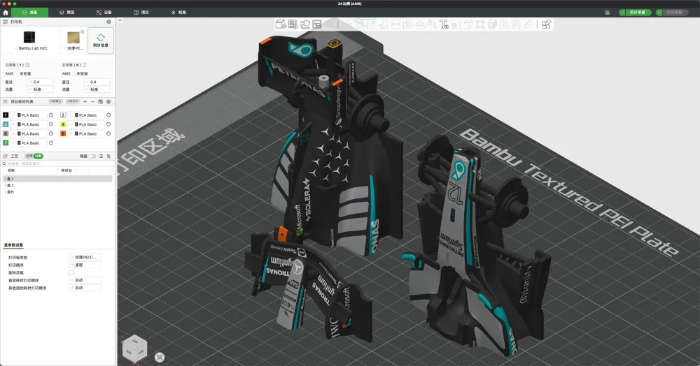Edit filament 1 preset icon
The width and height of the screenshot is (700, 366).
point(51,115)
